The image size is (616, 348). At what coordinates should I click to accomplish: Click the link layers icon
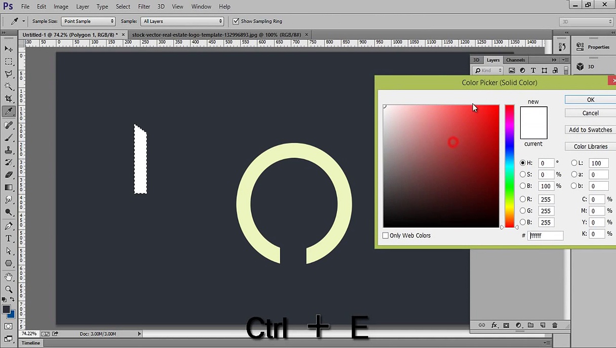(482, 325)
